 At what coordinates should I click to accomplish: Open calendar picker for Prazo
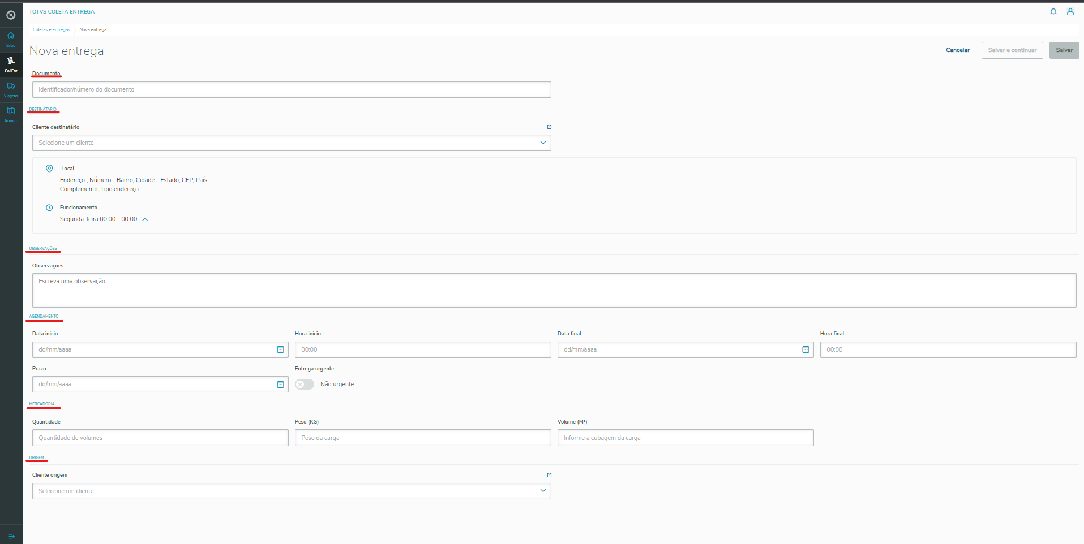(x=280, y=385)
